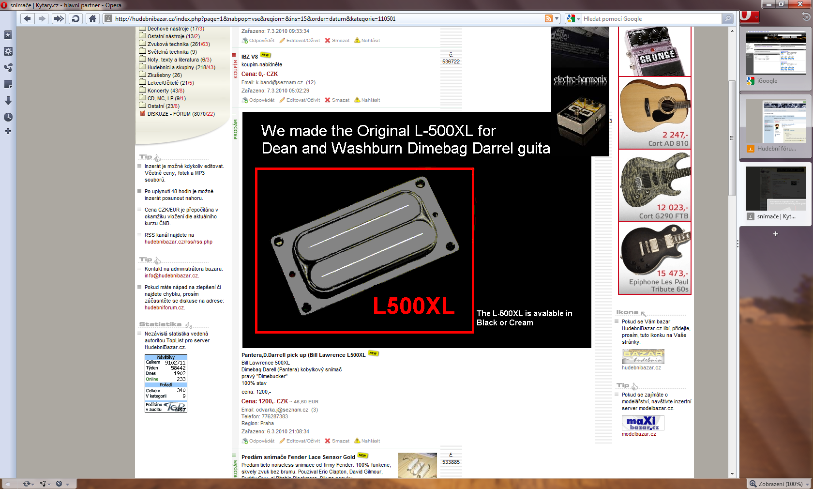The width and height of the screenshot is (813, 489).
Task: Go to the Home page
Action: coord(92,19)
